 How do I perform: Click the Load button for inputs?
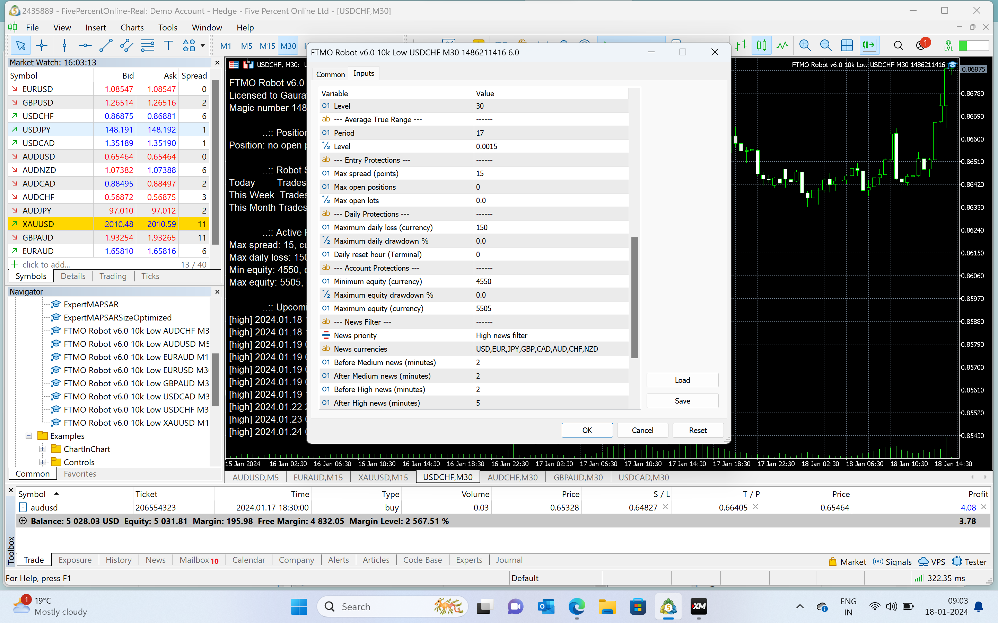682,380
